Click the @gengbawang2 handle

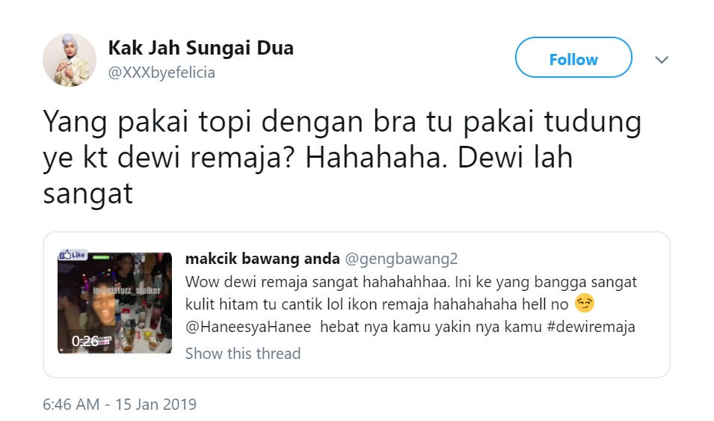(x=401, y=259)
